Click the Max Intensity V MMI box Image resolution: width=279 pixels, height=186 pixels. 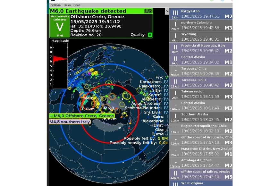59,26
